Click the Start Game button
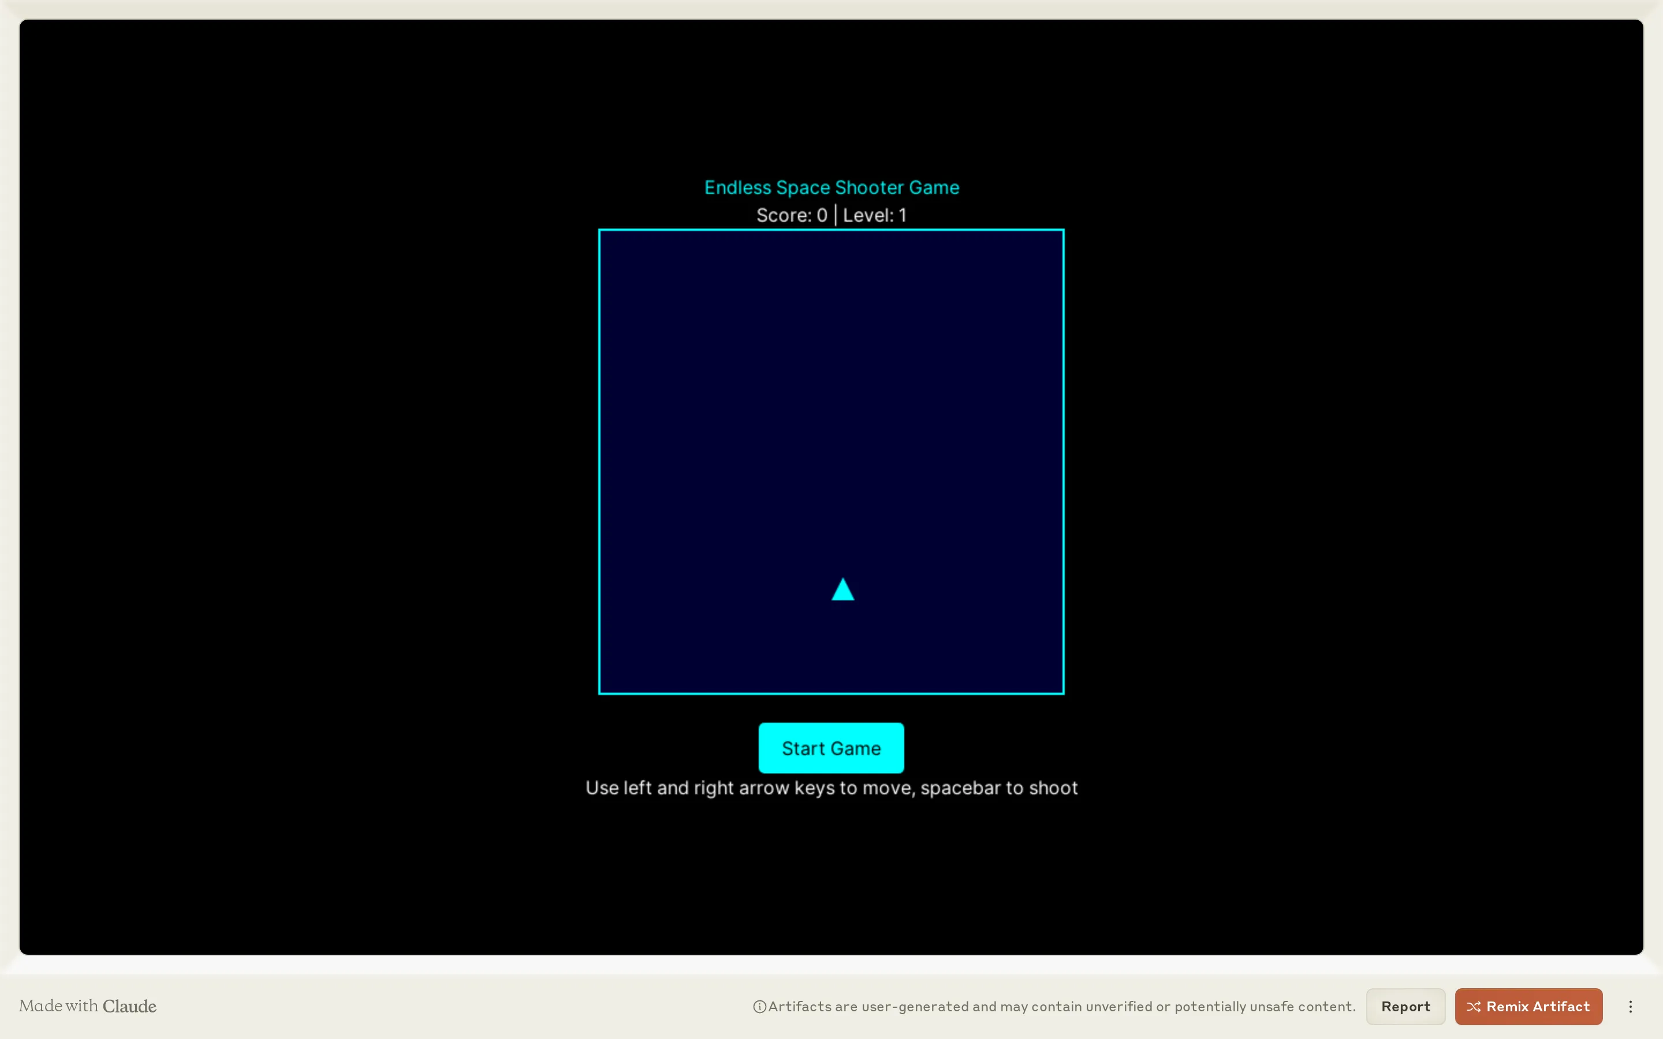This screenshot has height=1039, width=1663. point(830,748)
